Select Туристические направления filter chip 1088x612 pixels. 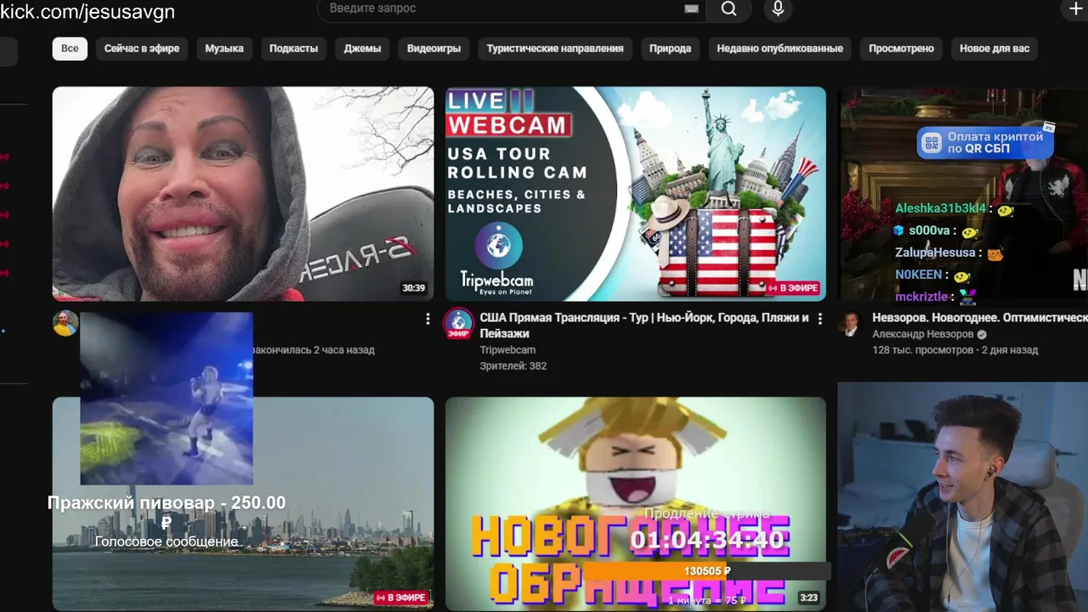click(555, 48)
